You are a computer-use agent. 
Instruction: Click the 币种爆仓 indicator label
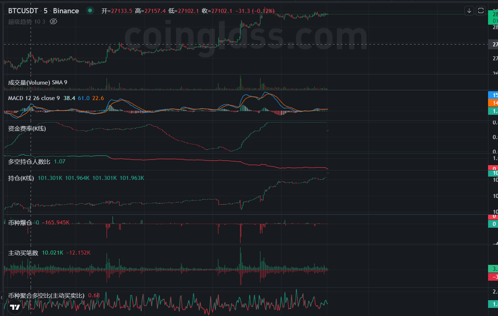tap(20, 223)
